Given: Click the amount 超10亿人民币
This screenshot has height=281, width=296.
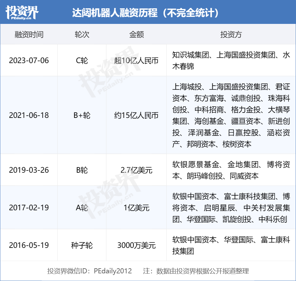Looking at the screenshot, I should point(136,61).
